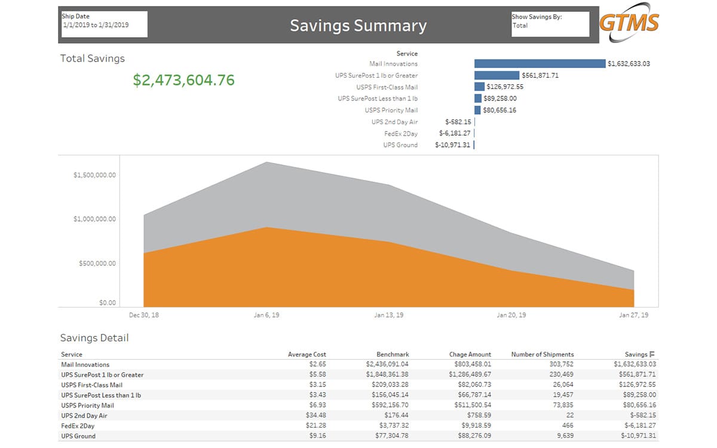This screenshot has height=448, width=717.
Task: Click the Number of Shipments column header
Action: tap(543, 355)
